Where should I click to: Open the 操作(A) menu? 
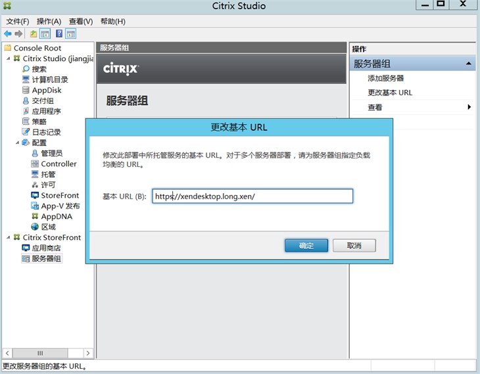point(49,22)
